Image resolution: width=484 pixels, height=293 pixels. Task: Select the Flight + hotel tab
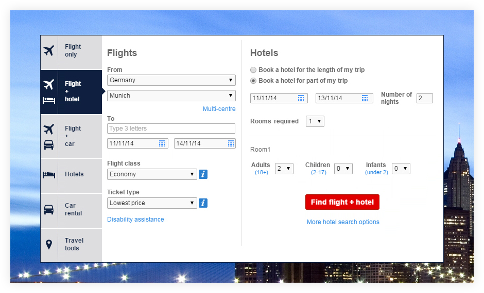tap(71, 92)
